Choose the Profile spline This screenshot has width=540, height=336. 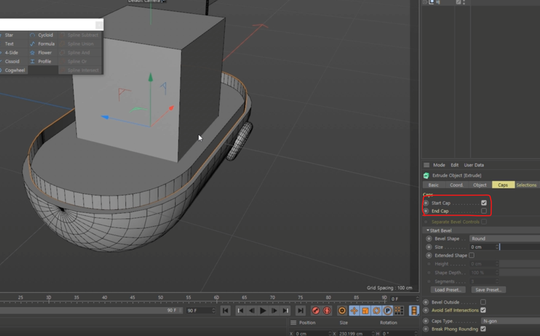click(x=42, y=61)
